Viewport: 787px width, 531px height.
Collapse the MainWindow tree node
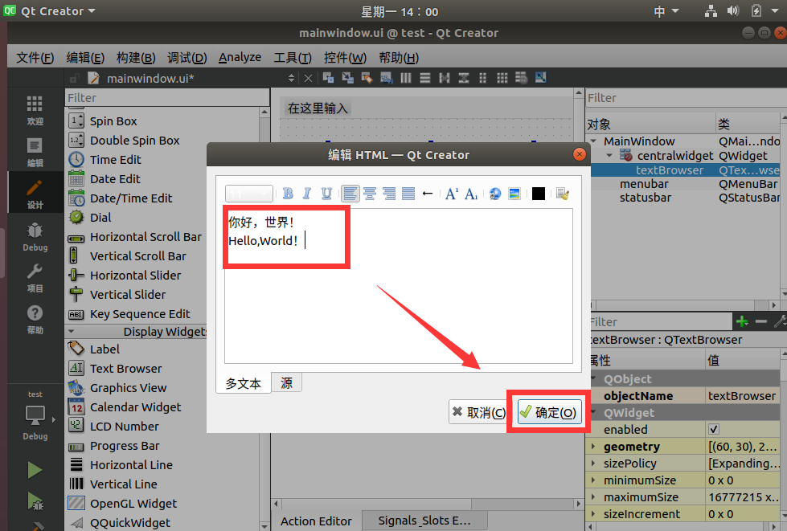click(x=594, y=141)
